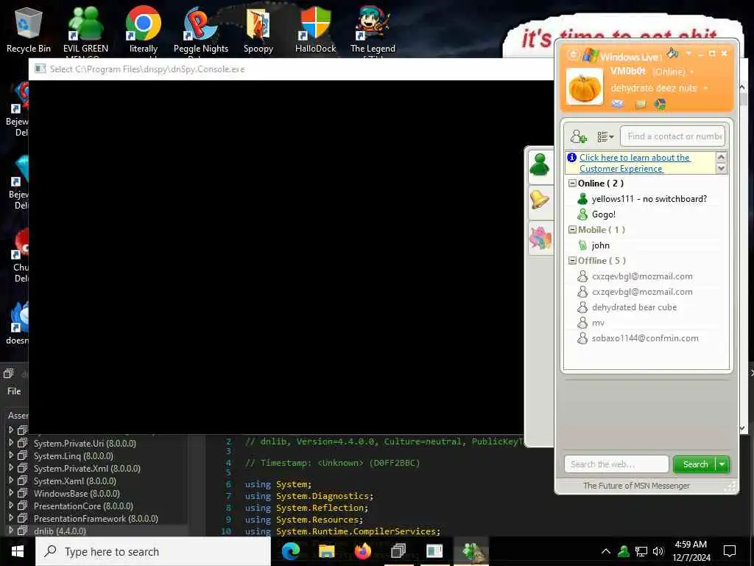
Task: Click the blue info icon beside Customer Experience link
Action: coord(571,158)
